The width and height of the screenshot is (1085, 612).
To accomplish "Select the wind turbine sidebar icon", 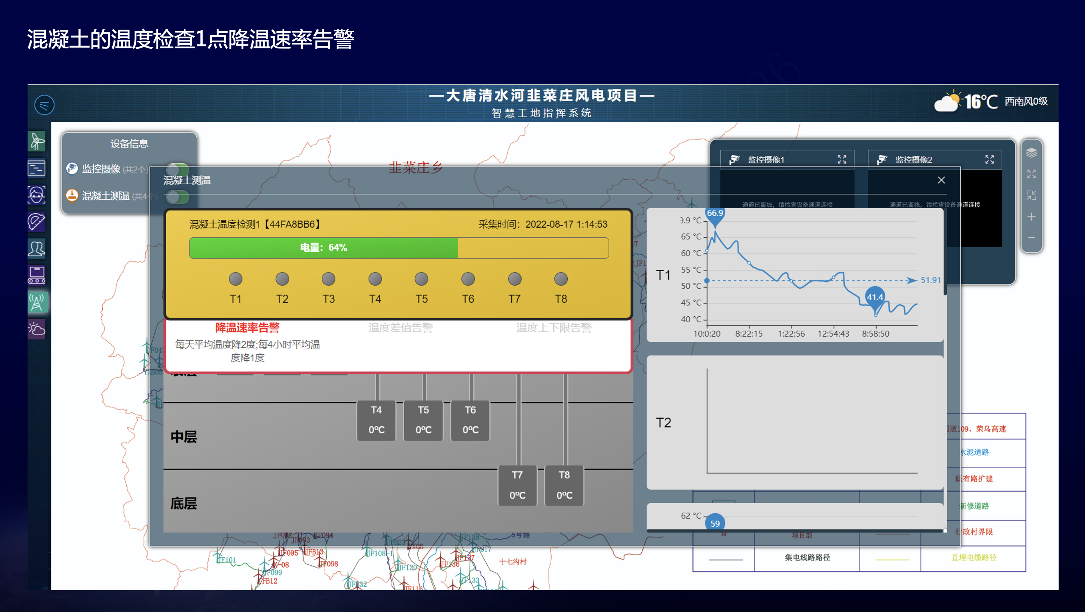I will click(x=37, y=141).
